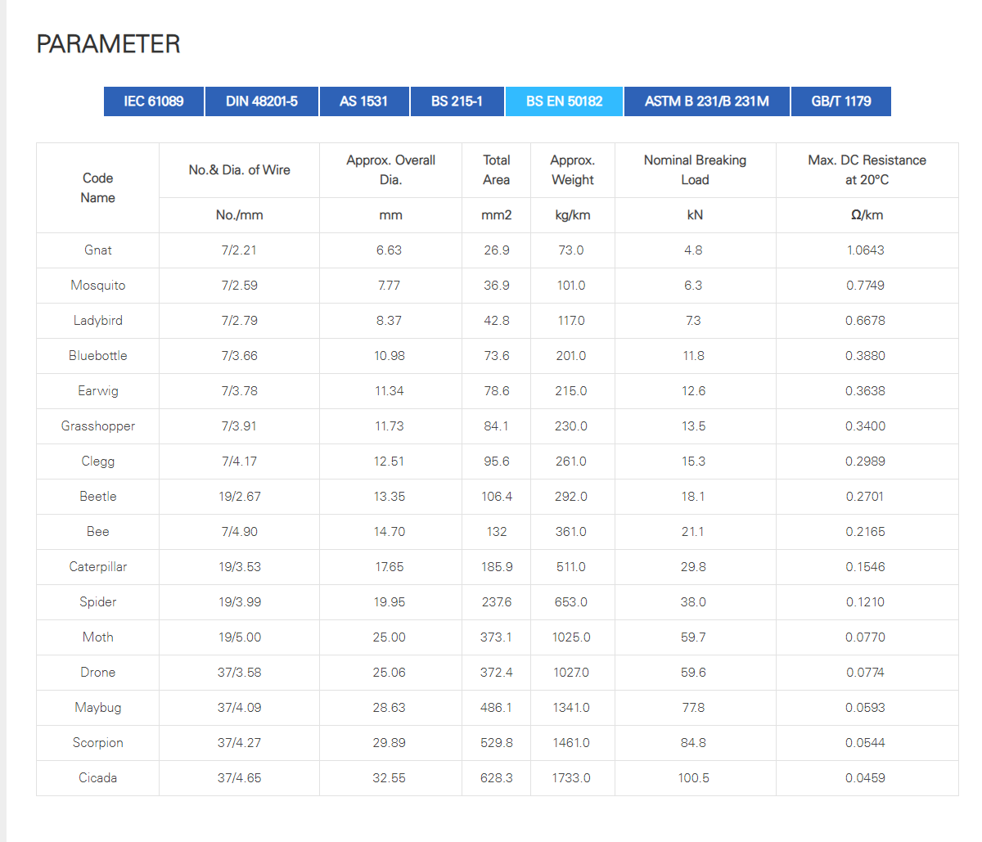This screenshot has width=982, height=842.
Task: Click the Caterpillar row name cell
Action: coord(98,567)
